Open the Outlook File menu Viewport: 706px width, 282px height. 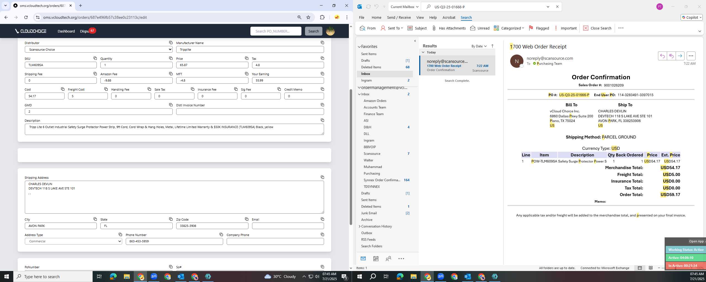coord(361,17)
